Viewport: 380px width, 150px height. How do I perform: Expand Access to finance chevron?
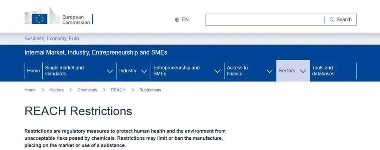270,71
